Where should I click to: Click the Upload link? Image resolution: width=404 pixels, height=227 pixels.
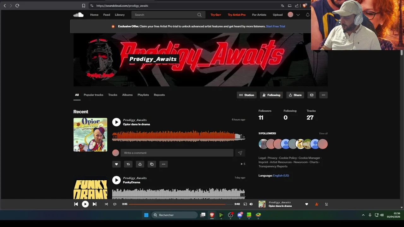coord(278,15)
